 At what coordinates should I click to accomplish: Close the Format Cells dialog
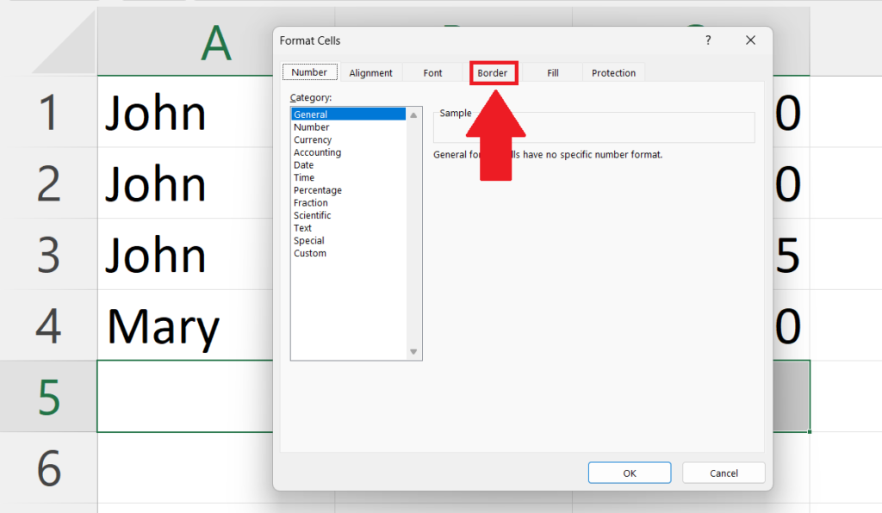[750, 40]
